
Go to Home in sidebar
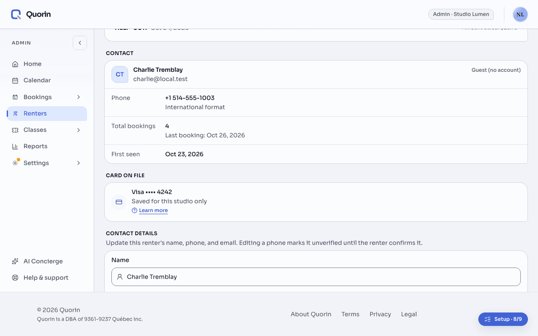pos(47,64)
